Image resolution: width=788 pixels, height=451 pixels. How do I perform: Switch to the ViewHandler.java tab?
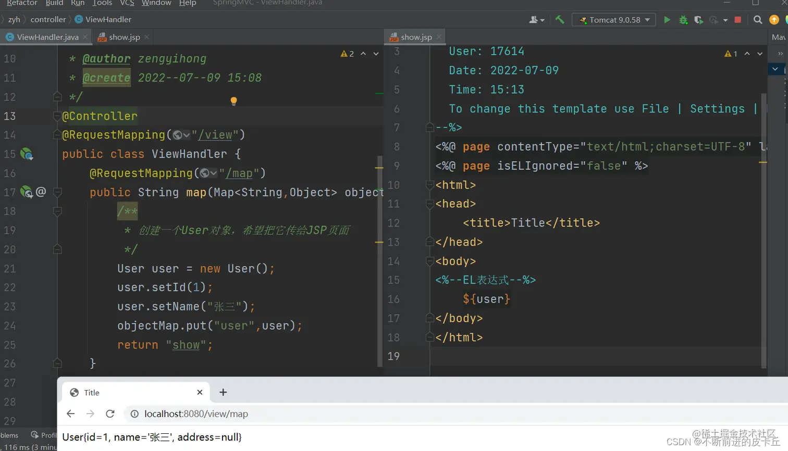(x=46, y=37)
